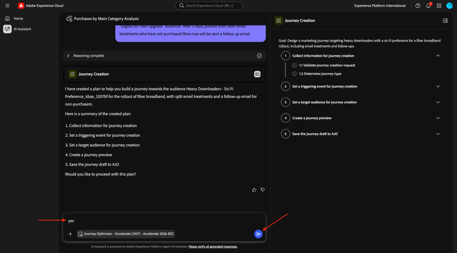Open Experience Platform International org switcher
This screenshot has width=457, height=253.
tap(380, 5)
